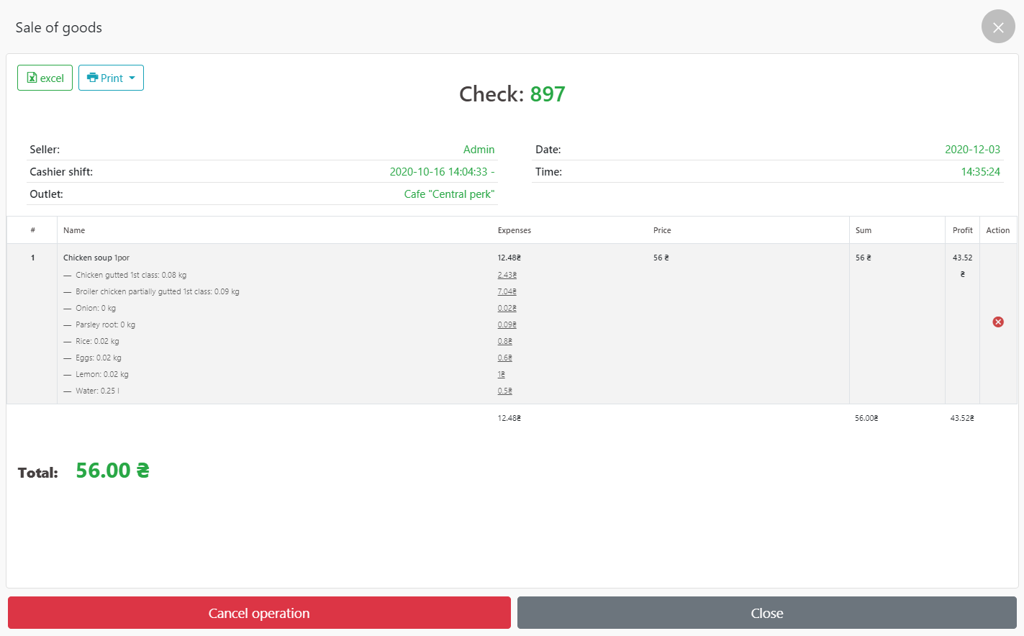1024x636 pixels.
Task: Click the 0.6₴ eggs expense link
Action: pyautogui.click(x=504, y=358)
